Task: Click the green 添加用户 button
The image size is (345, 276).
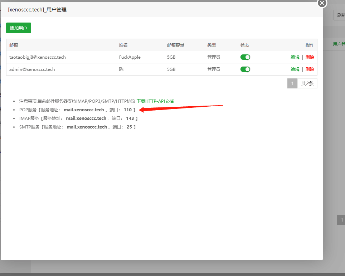Action: (19, 28)
